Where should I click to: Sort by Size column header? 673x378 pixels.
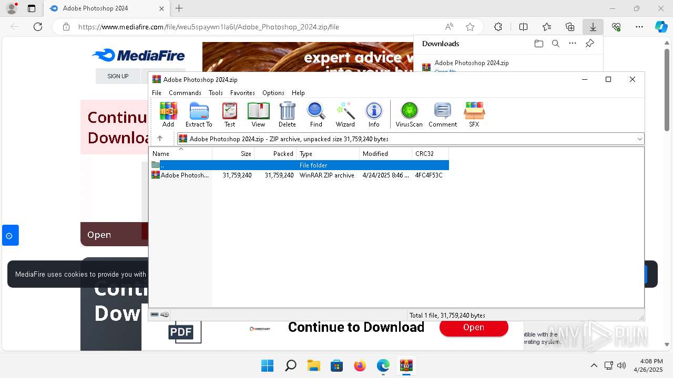coord(233,154)
